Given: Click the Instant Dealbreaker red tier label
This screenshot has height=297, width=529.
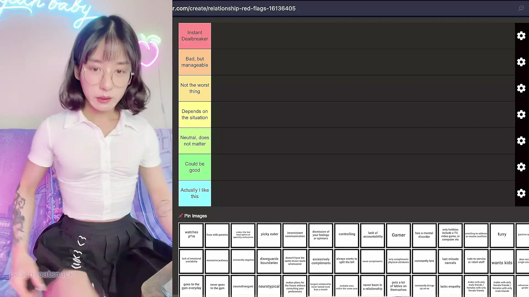Looking at the screenshot, I should (x=195, y=36).
